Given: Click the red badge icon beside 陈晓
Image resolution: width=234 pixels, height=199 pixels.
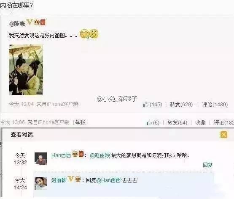Looking at the screenshot, I should click(x=43, y=22).
